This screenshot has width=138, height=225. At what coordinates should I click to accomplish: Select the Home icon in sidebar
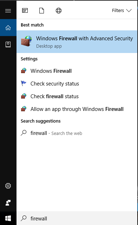tap(8, 28)
